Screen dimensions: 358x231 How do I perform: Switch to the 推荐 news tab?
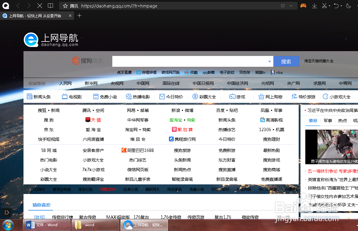(x=313, y=121)
